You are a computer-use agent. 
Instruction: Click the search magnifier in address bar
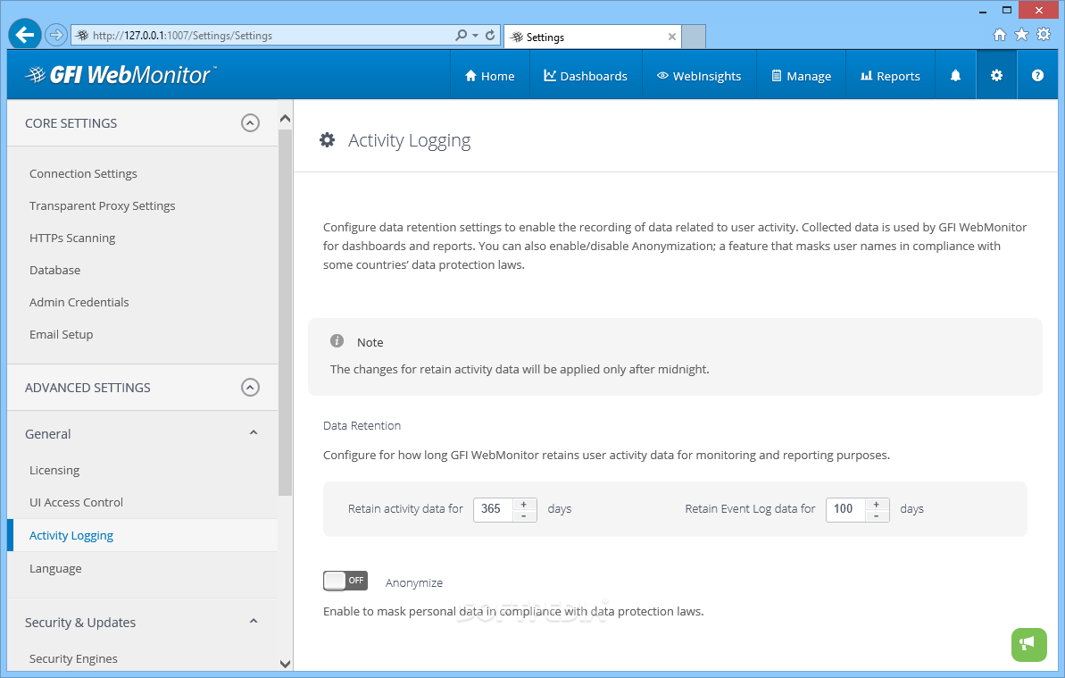462,35
